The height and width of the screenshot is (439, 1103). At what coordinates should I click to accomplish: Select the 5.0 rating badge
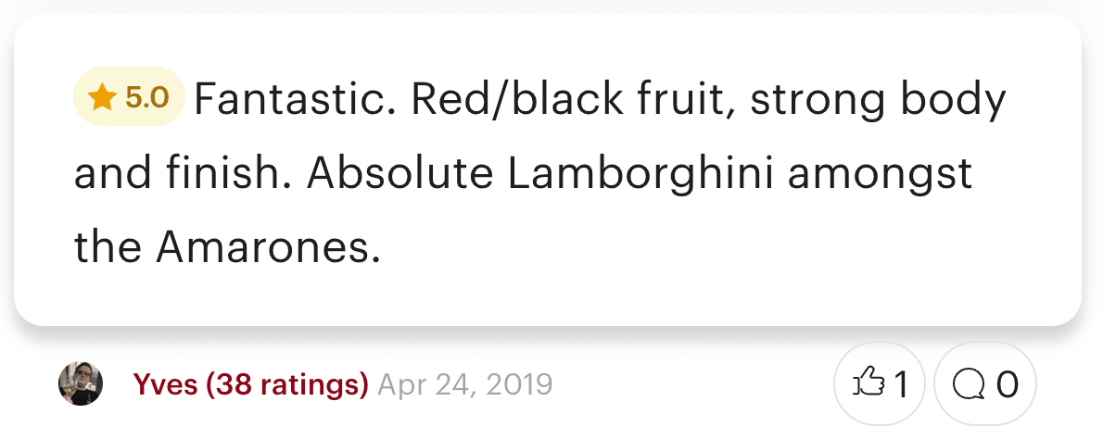129,97
